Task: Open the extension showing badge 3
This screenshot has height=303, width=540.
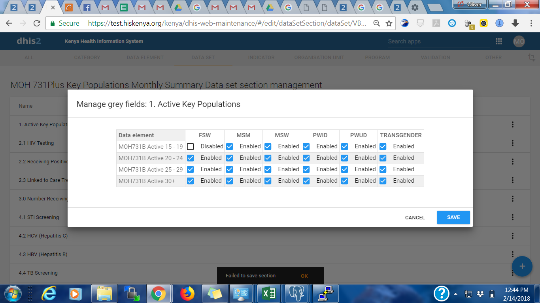Action: coord(468,24)
